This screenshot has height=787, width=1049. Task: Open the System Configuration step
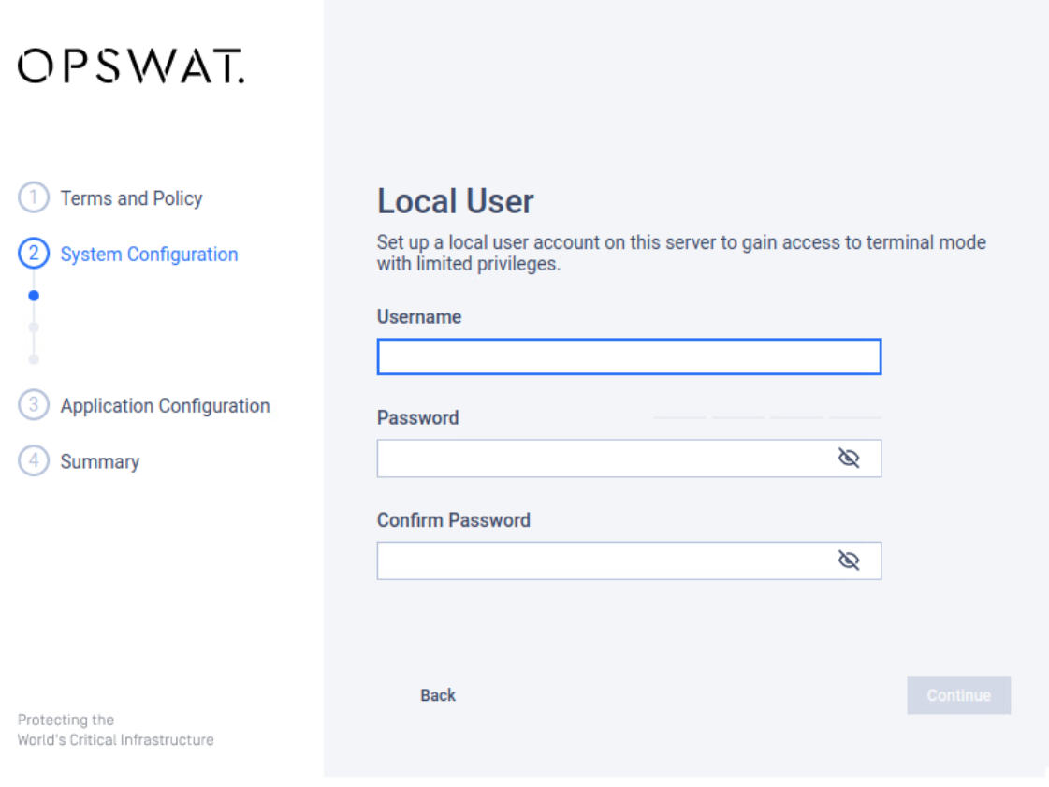pos(149,255)
